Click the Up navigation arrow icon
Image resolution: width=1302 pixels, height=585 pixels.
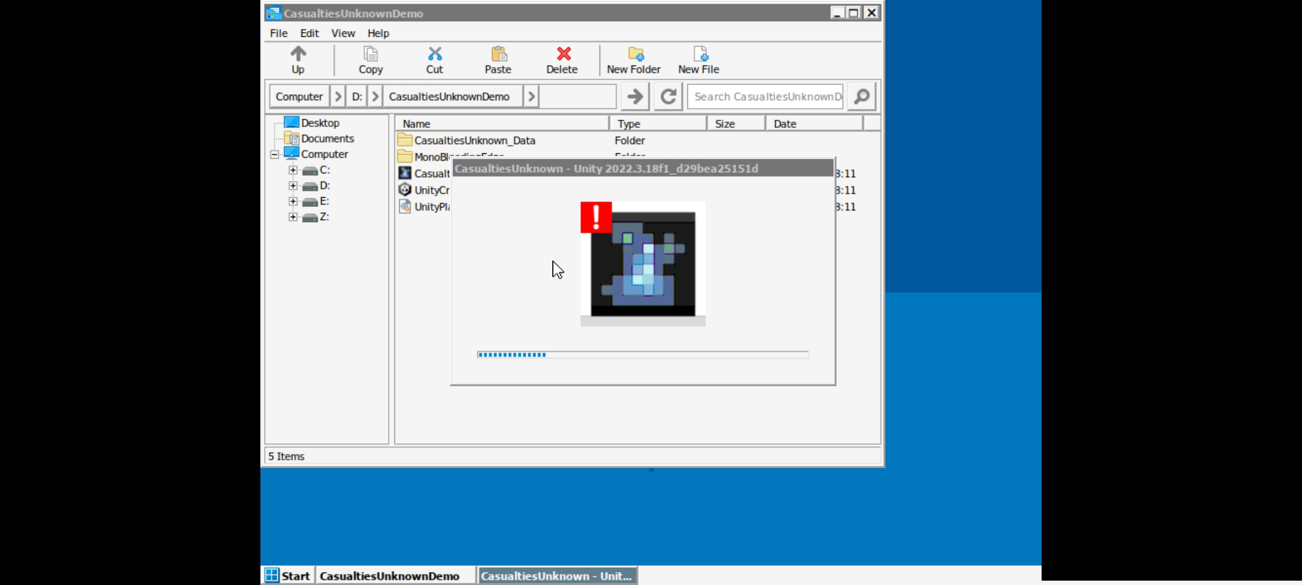(x=298, y=54)
